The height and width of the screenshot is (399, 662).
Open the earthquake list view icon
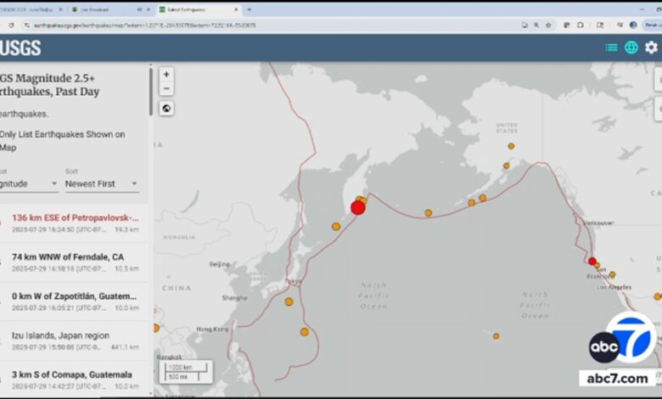tap(611, 48)
